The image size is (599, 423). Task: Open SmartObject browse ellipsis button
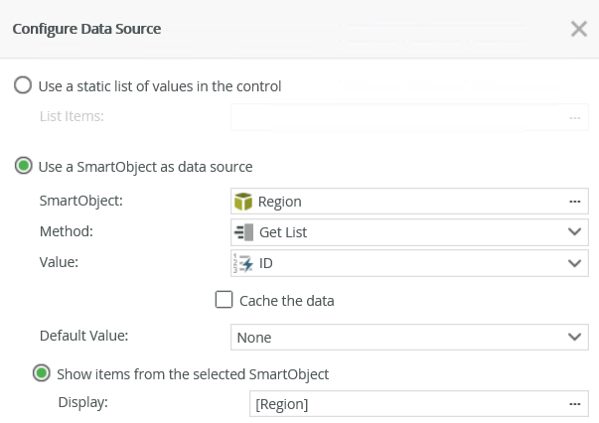pos(574,202)
